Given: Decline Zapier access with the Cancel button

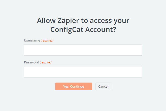Looking at the screenshot, I should coord(103,86).
